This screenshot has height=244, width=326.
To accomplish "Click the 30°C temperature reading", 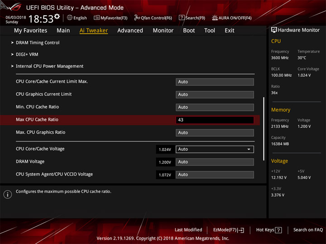I will coord(302,58).
